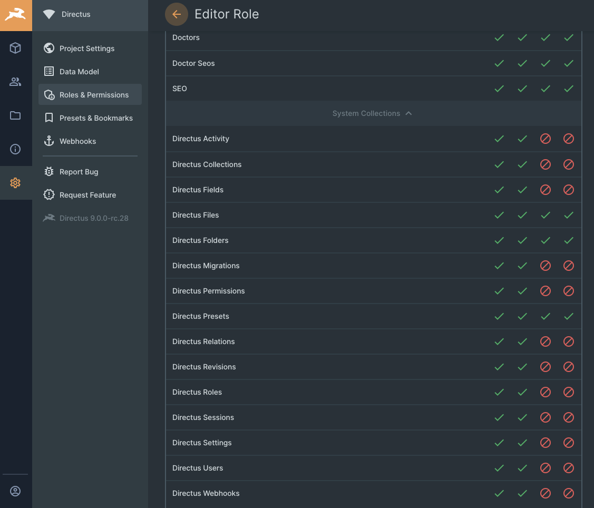The image size is (594, 508).
Task: Open Project Settings
Action: click(90, 48)
